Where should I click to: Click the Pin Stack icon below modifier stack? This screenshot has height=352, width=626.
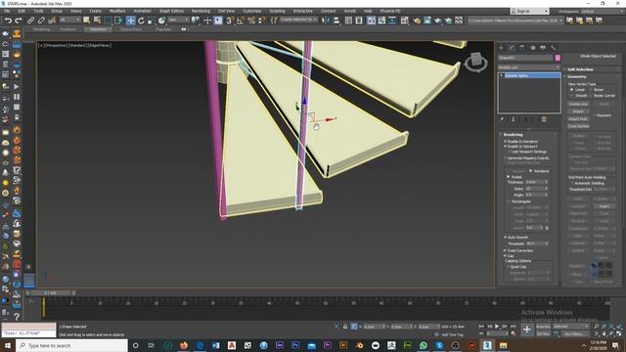(x=503, y=119)
